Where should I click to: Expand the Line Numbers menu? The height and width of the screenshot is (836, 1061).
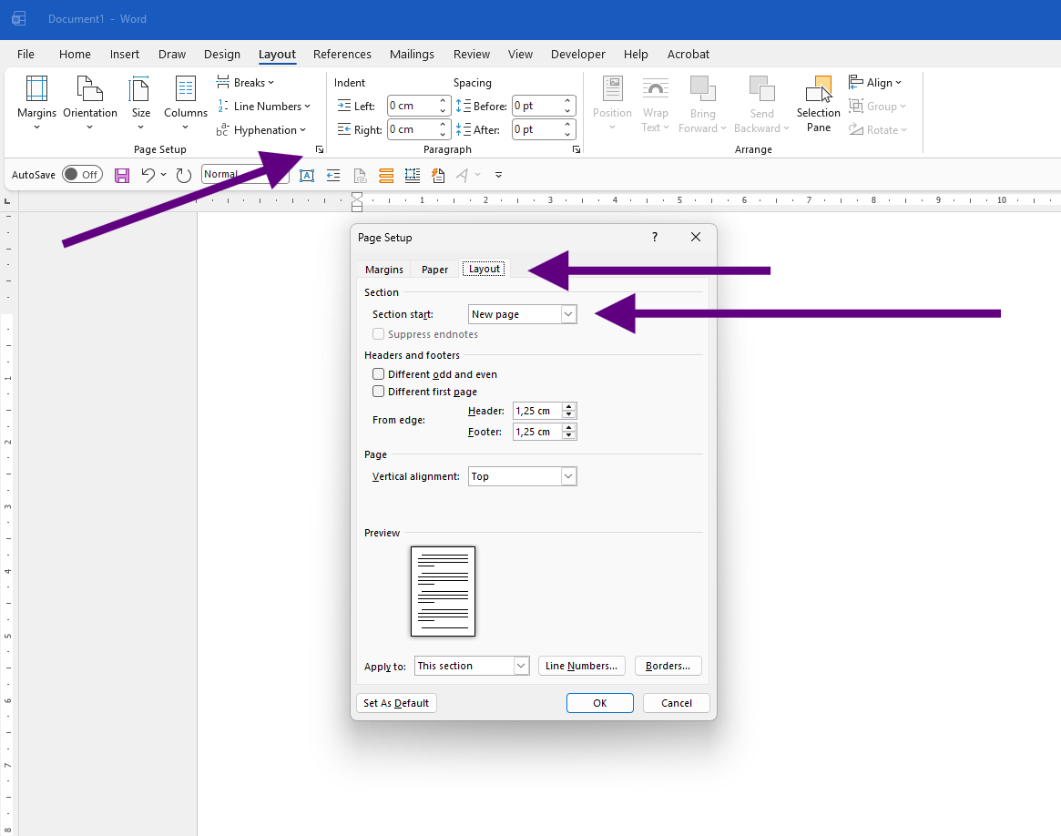pyautogui.click(x=263, y=107)
